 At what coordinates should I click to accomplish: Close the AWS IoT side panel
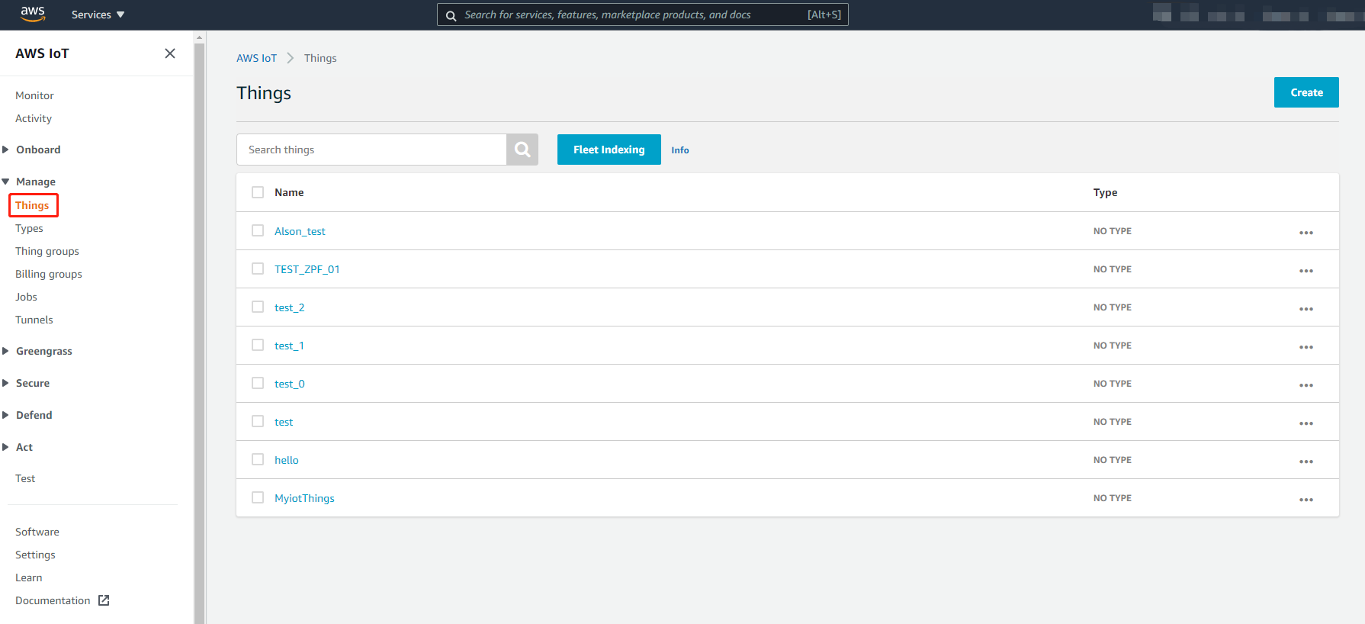pos(170,53)
